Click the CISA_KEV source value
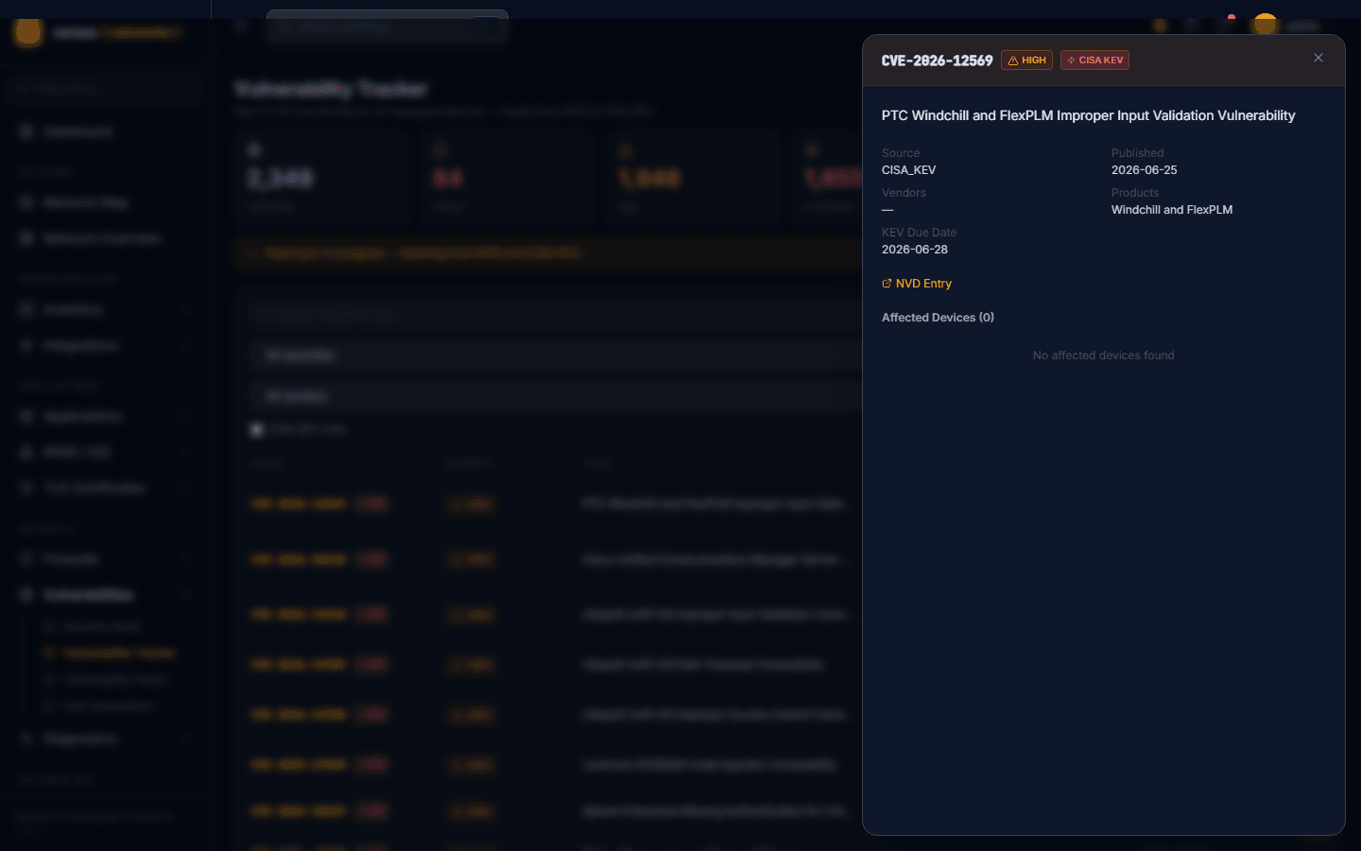 [909, 170]
